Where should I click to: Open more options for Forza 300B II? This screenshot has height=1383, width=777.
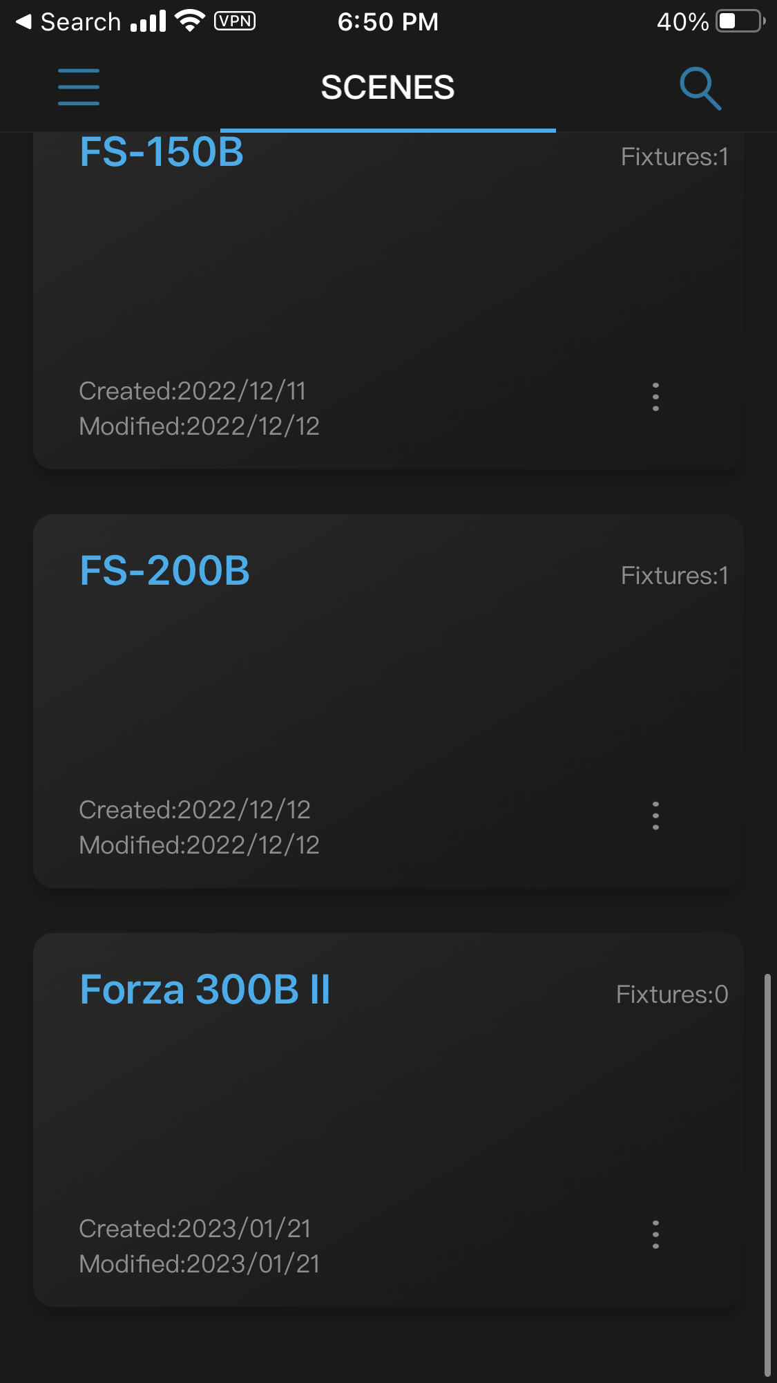click(x=655, y=1234)
